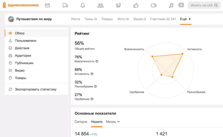Click the thumbs-up likes icon
The image size is (223, 137).
136,5
